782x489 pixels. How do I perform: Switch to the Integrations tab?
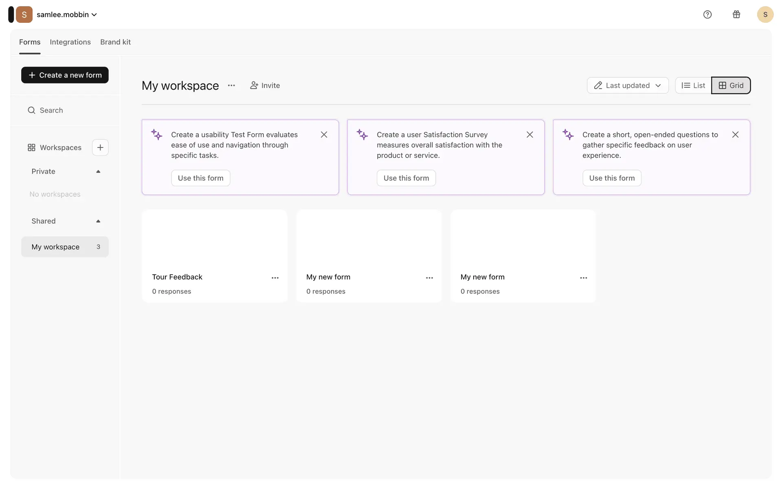tap(70, 42)
